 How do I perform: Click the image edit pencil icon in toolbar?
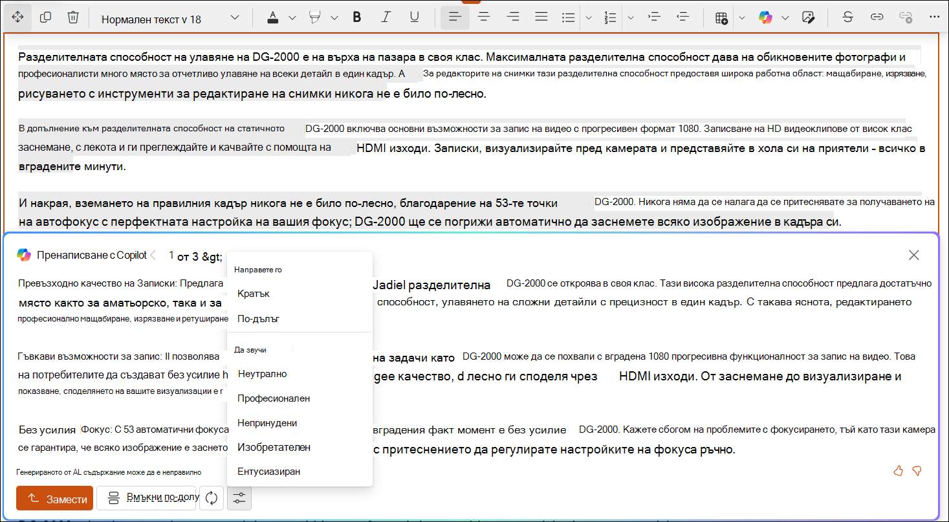click(x=807, y=17)
